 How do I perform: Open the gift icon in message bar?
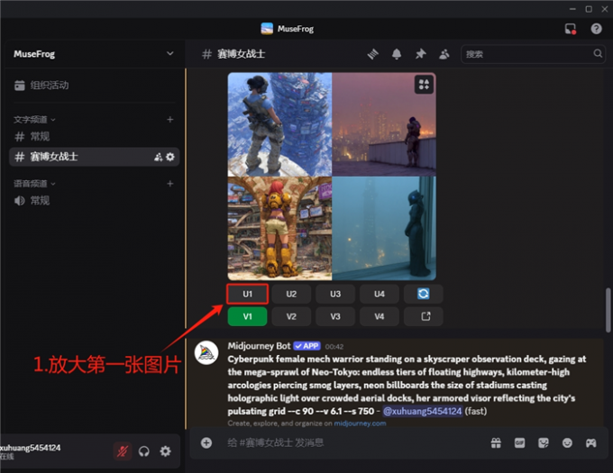click(496, 442)
